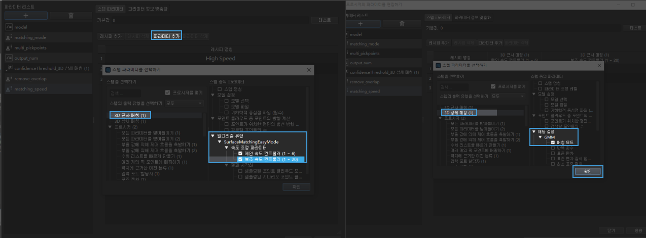Select 3D 근사 매칭 (1) step in left dialog

point(130,115)
